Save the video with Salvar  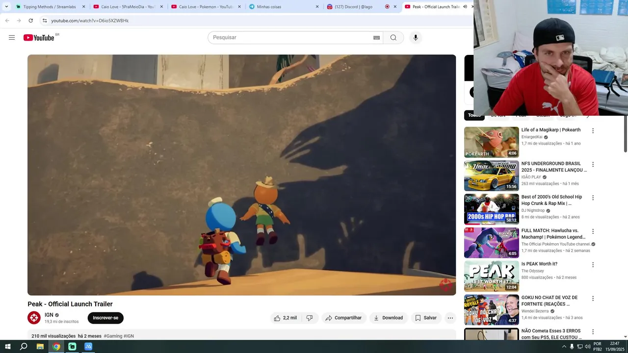426,318
